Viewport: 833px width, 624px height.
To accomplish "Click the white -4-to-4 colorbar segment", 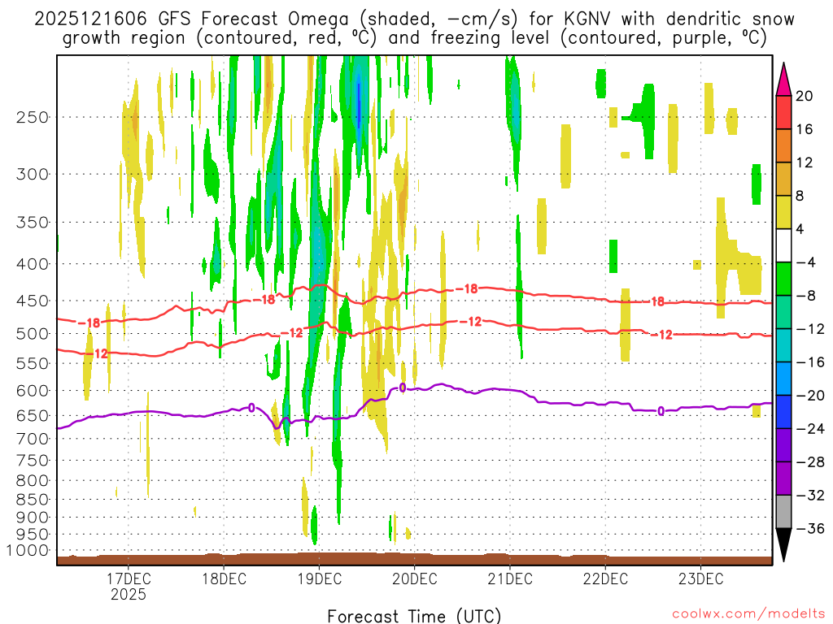I will coord(783,245).
